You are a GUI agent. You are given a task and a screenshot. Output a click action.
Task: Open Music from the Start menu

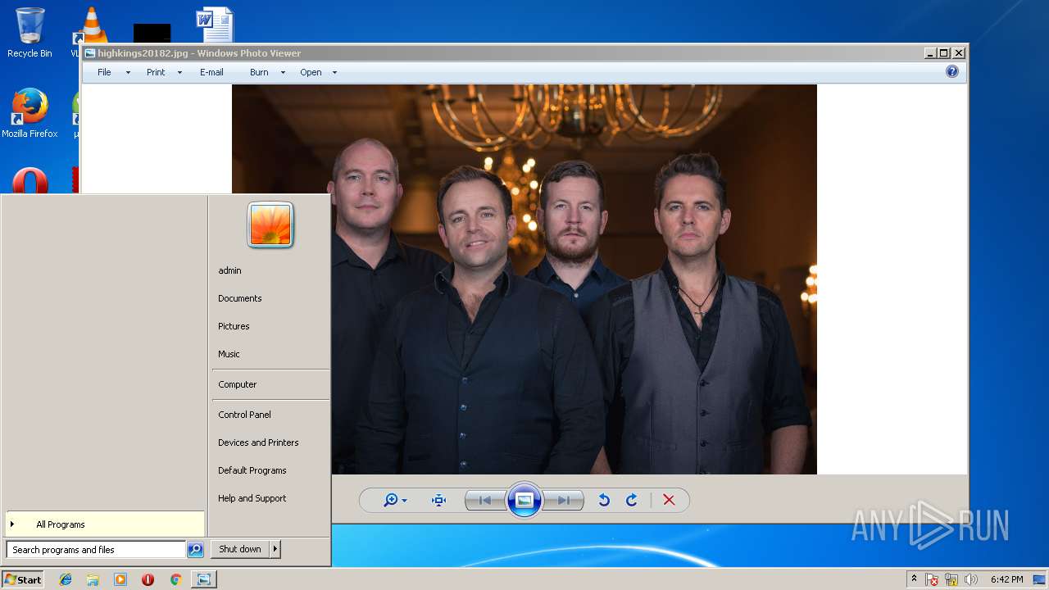click(x=229, y=354)
